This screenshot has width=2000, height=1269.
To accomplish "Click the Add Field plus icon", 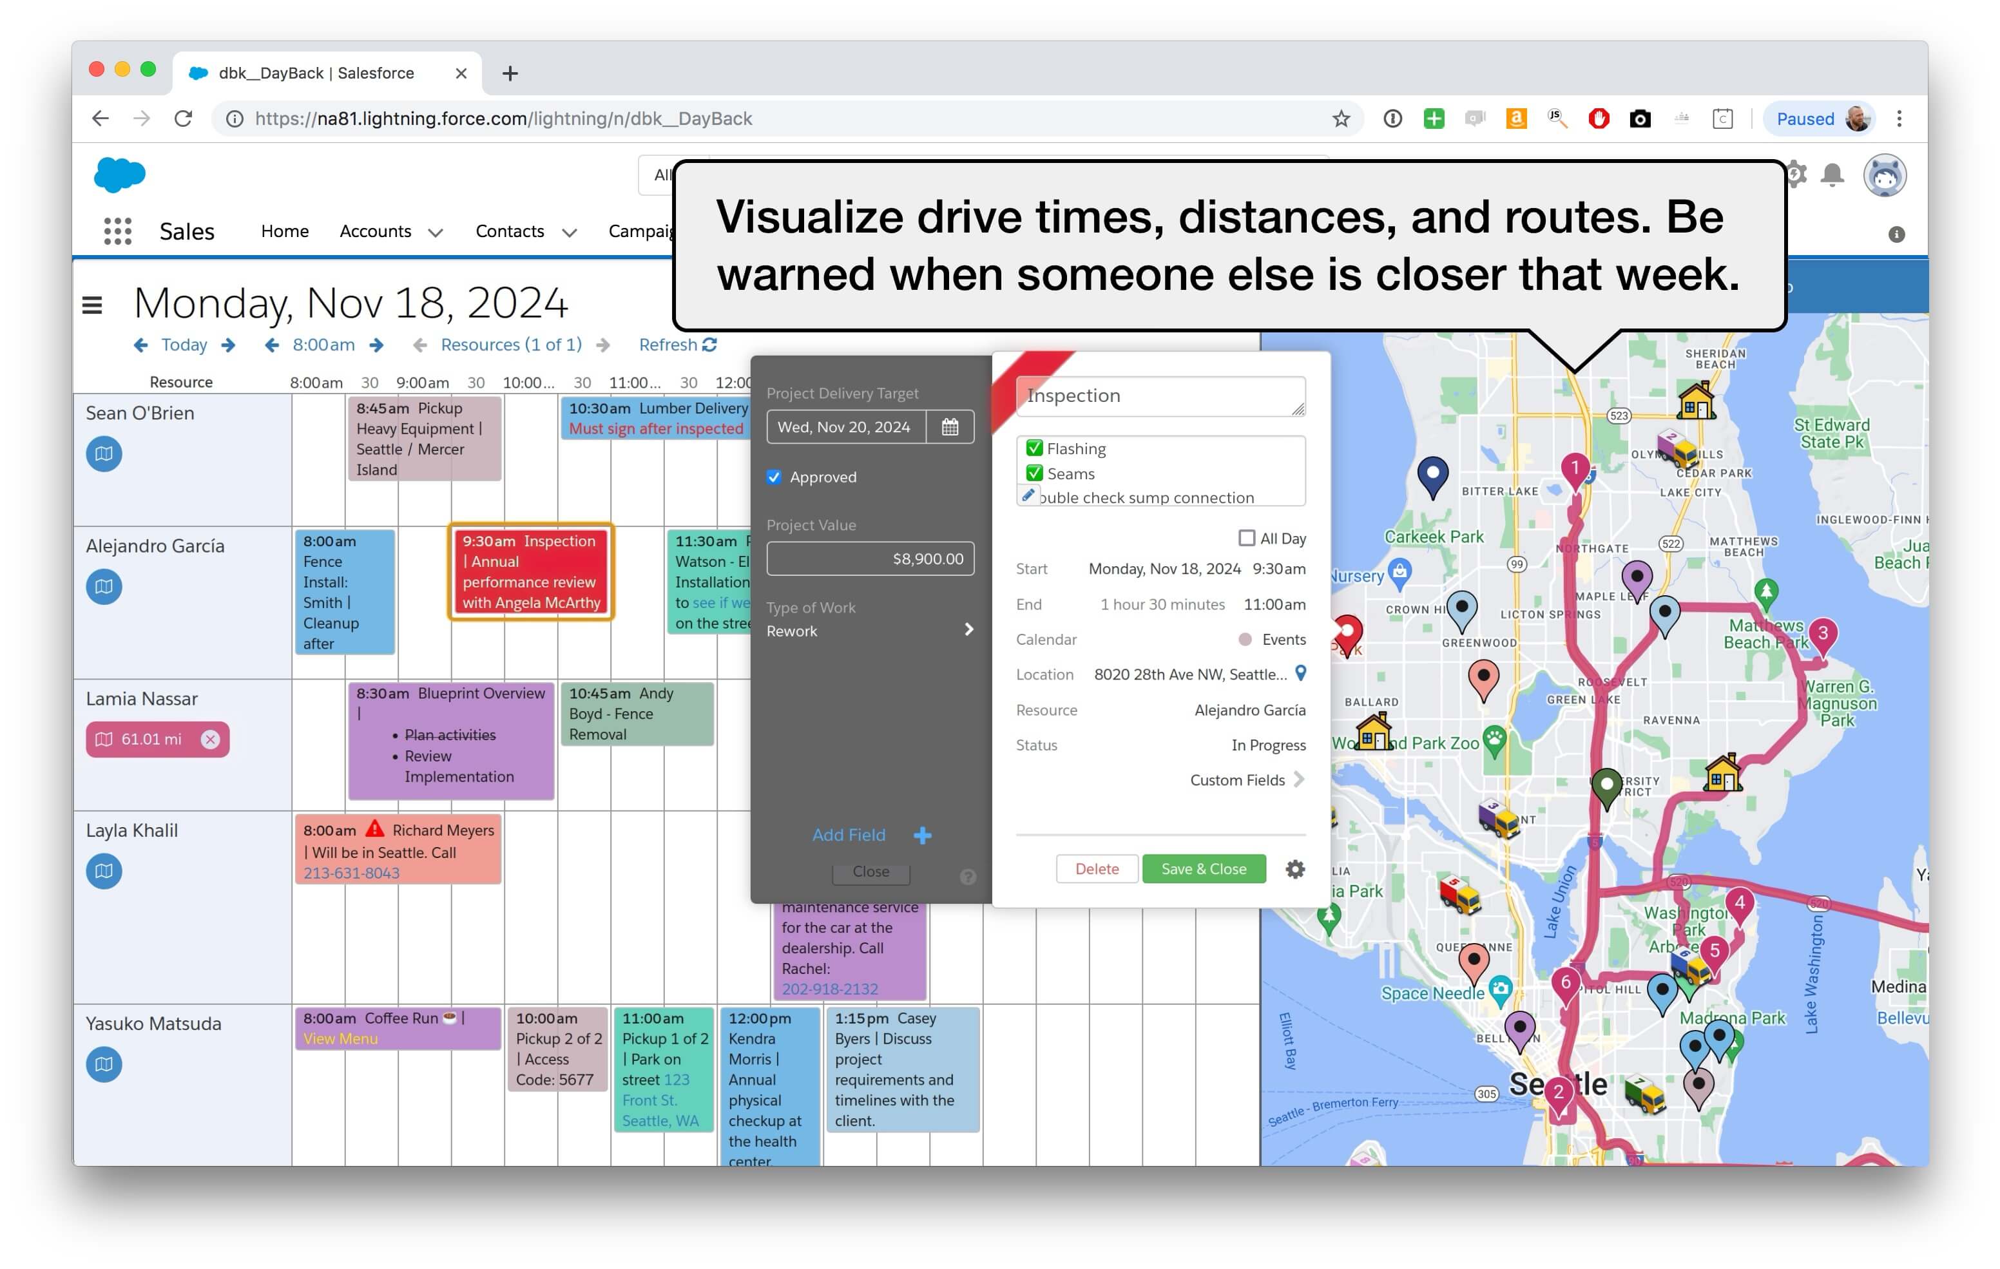I will tap(923, 835).
